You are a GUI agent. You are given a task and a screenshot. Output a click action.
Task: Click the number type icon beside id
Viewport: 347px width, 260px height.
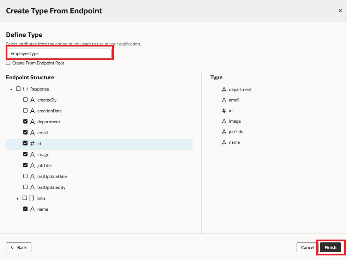[32, 144]
